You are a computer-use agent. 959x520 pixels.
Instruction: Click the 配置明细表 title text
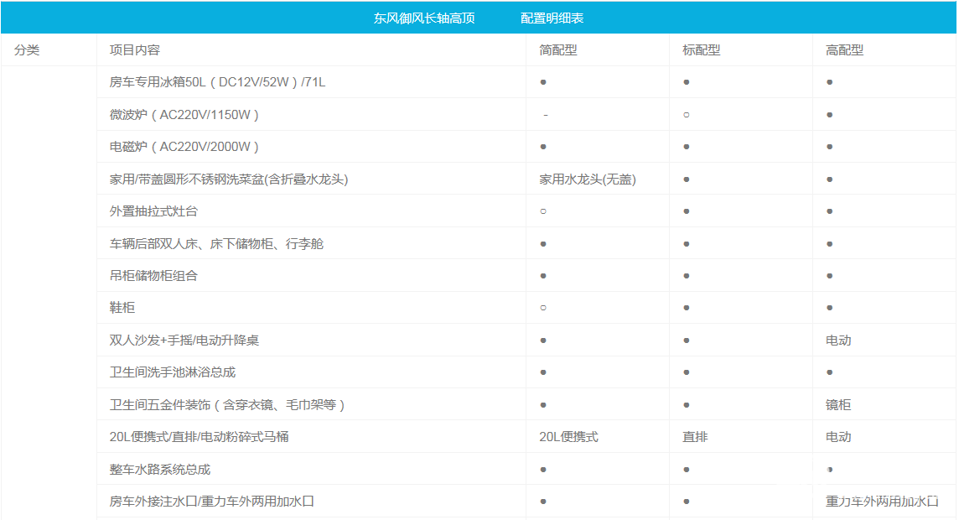552,18
